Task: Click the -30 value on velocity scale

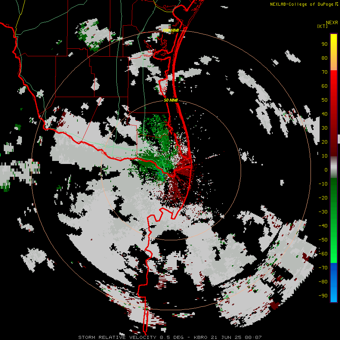Action: point(323,212)
